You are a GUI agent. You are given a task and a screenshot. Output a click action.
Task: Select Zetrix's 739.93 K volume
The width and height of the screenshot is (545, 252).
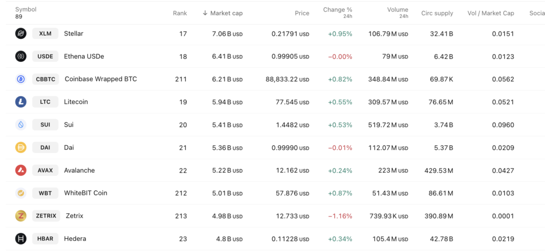click(389, 216)
